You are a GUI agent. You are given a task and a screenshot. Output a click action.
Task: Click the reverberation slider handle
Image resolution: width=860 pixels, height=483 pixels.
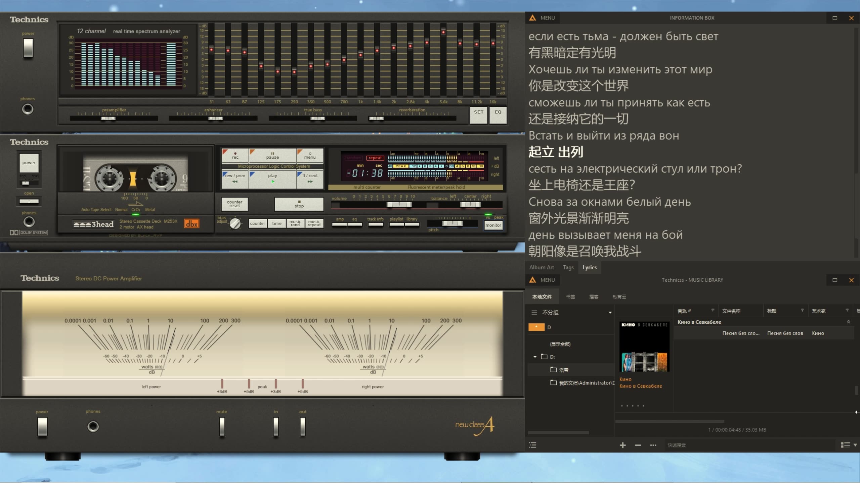(376, 118)
